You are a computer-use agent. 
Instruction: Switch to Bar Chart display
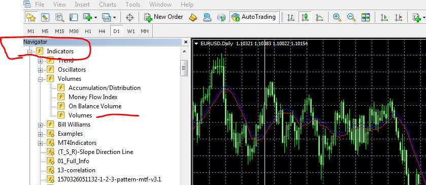pyautogui.click(x=291, y=17)
